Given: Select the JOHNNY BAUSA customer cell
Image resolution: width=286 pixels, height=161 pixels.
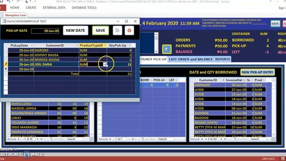Looking at the screenshot, I should click(56, 55).
